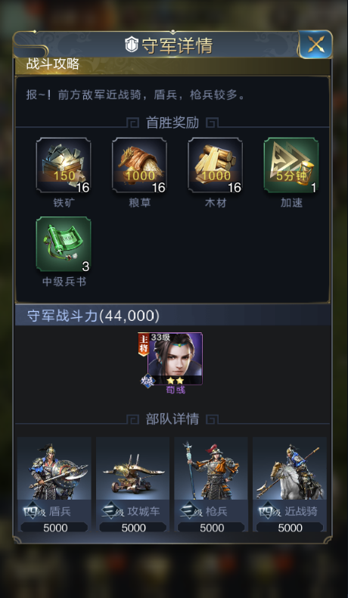This screenshot has height=598, width=348.
Task: Tap the 铁矿 iron ore reward icon
Action: coord(64,165)
